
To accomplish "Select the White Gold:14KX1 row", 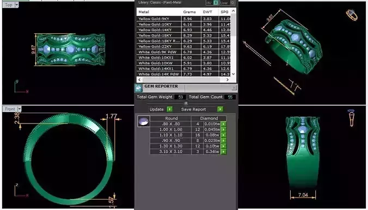I will click(184, 69).
